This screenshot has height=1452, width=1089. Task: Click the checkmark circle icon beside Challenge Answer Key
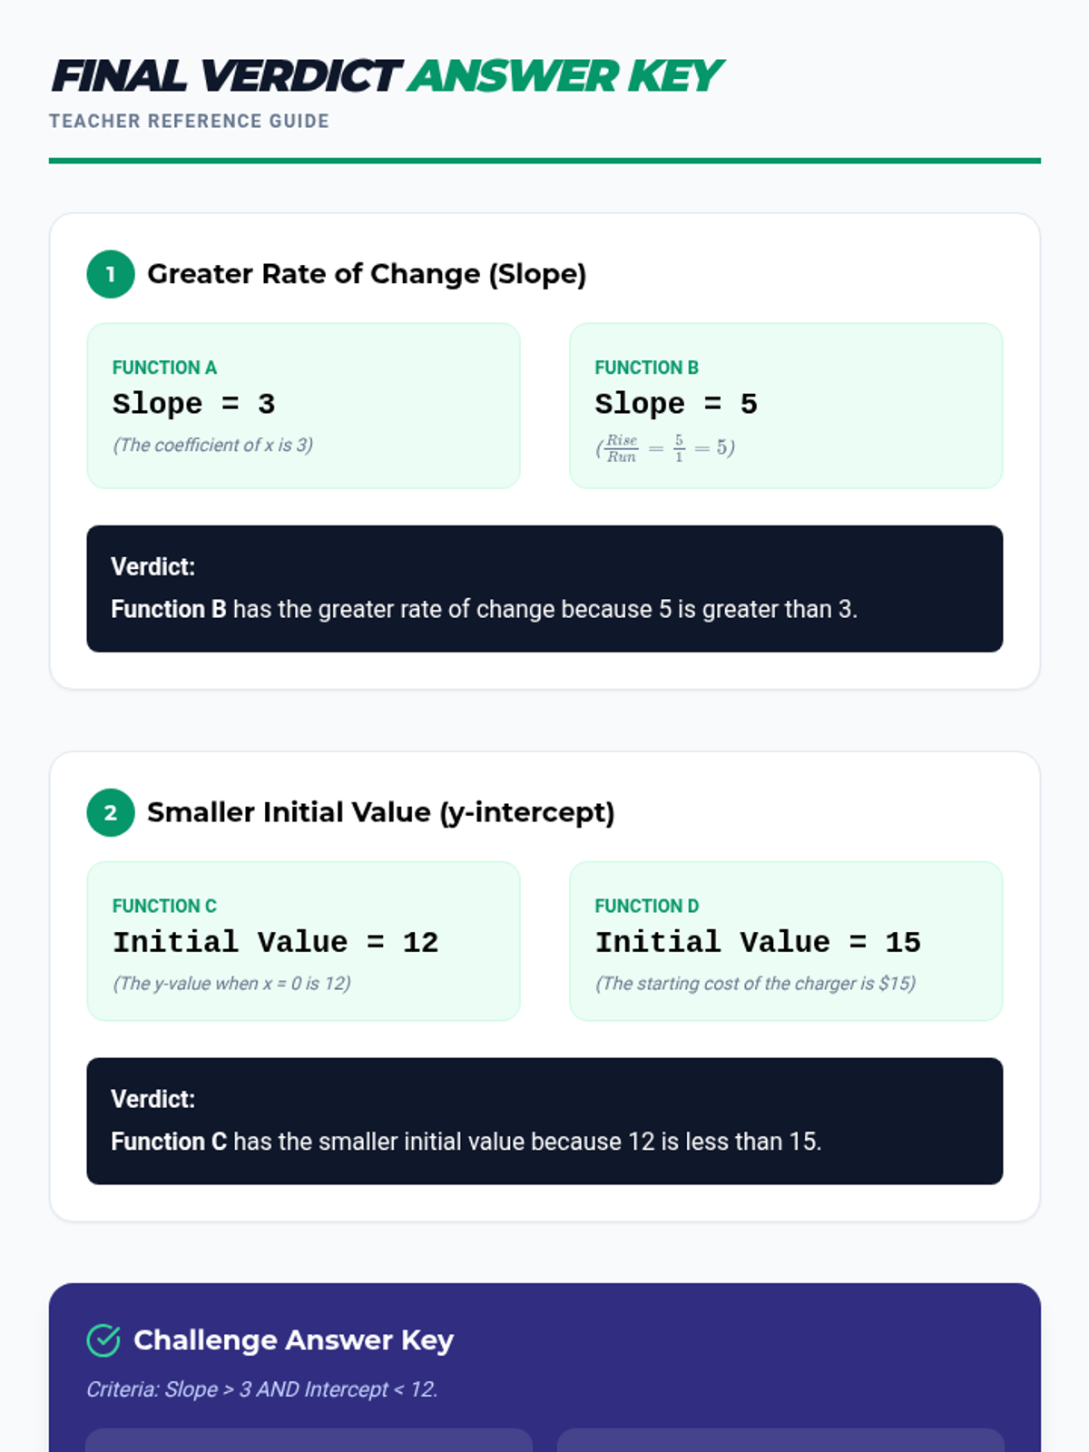(103, 1340)
